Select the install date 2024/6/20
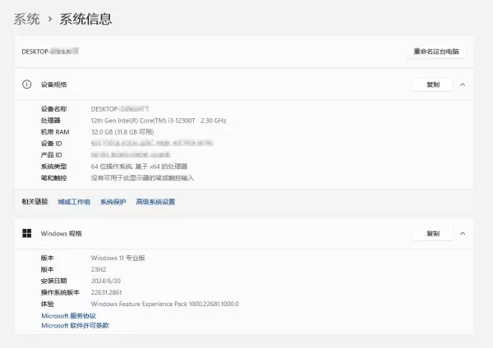The image size is (493, 348). 106,281
